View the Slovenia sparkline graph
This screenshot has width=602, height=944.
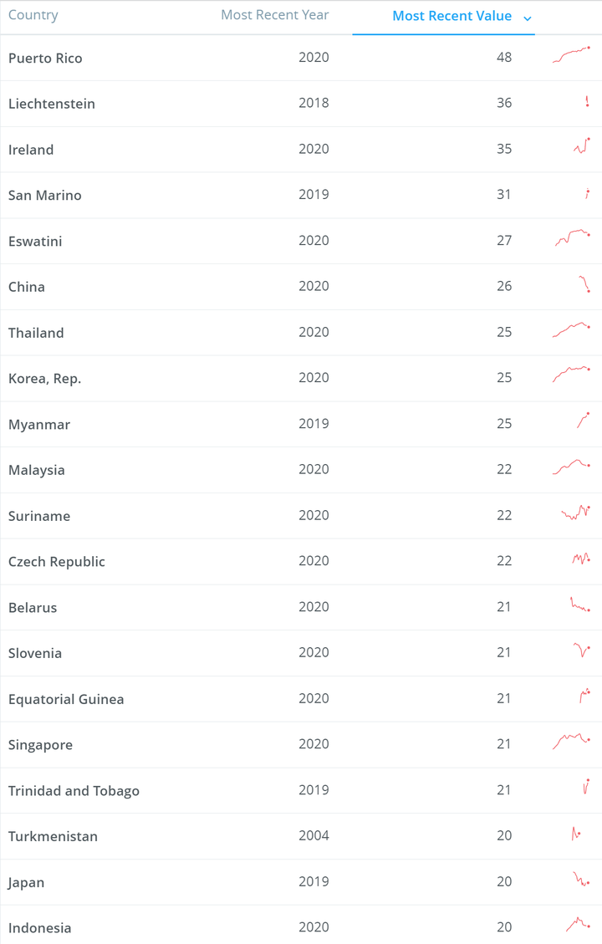click(x=582, y=650)
